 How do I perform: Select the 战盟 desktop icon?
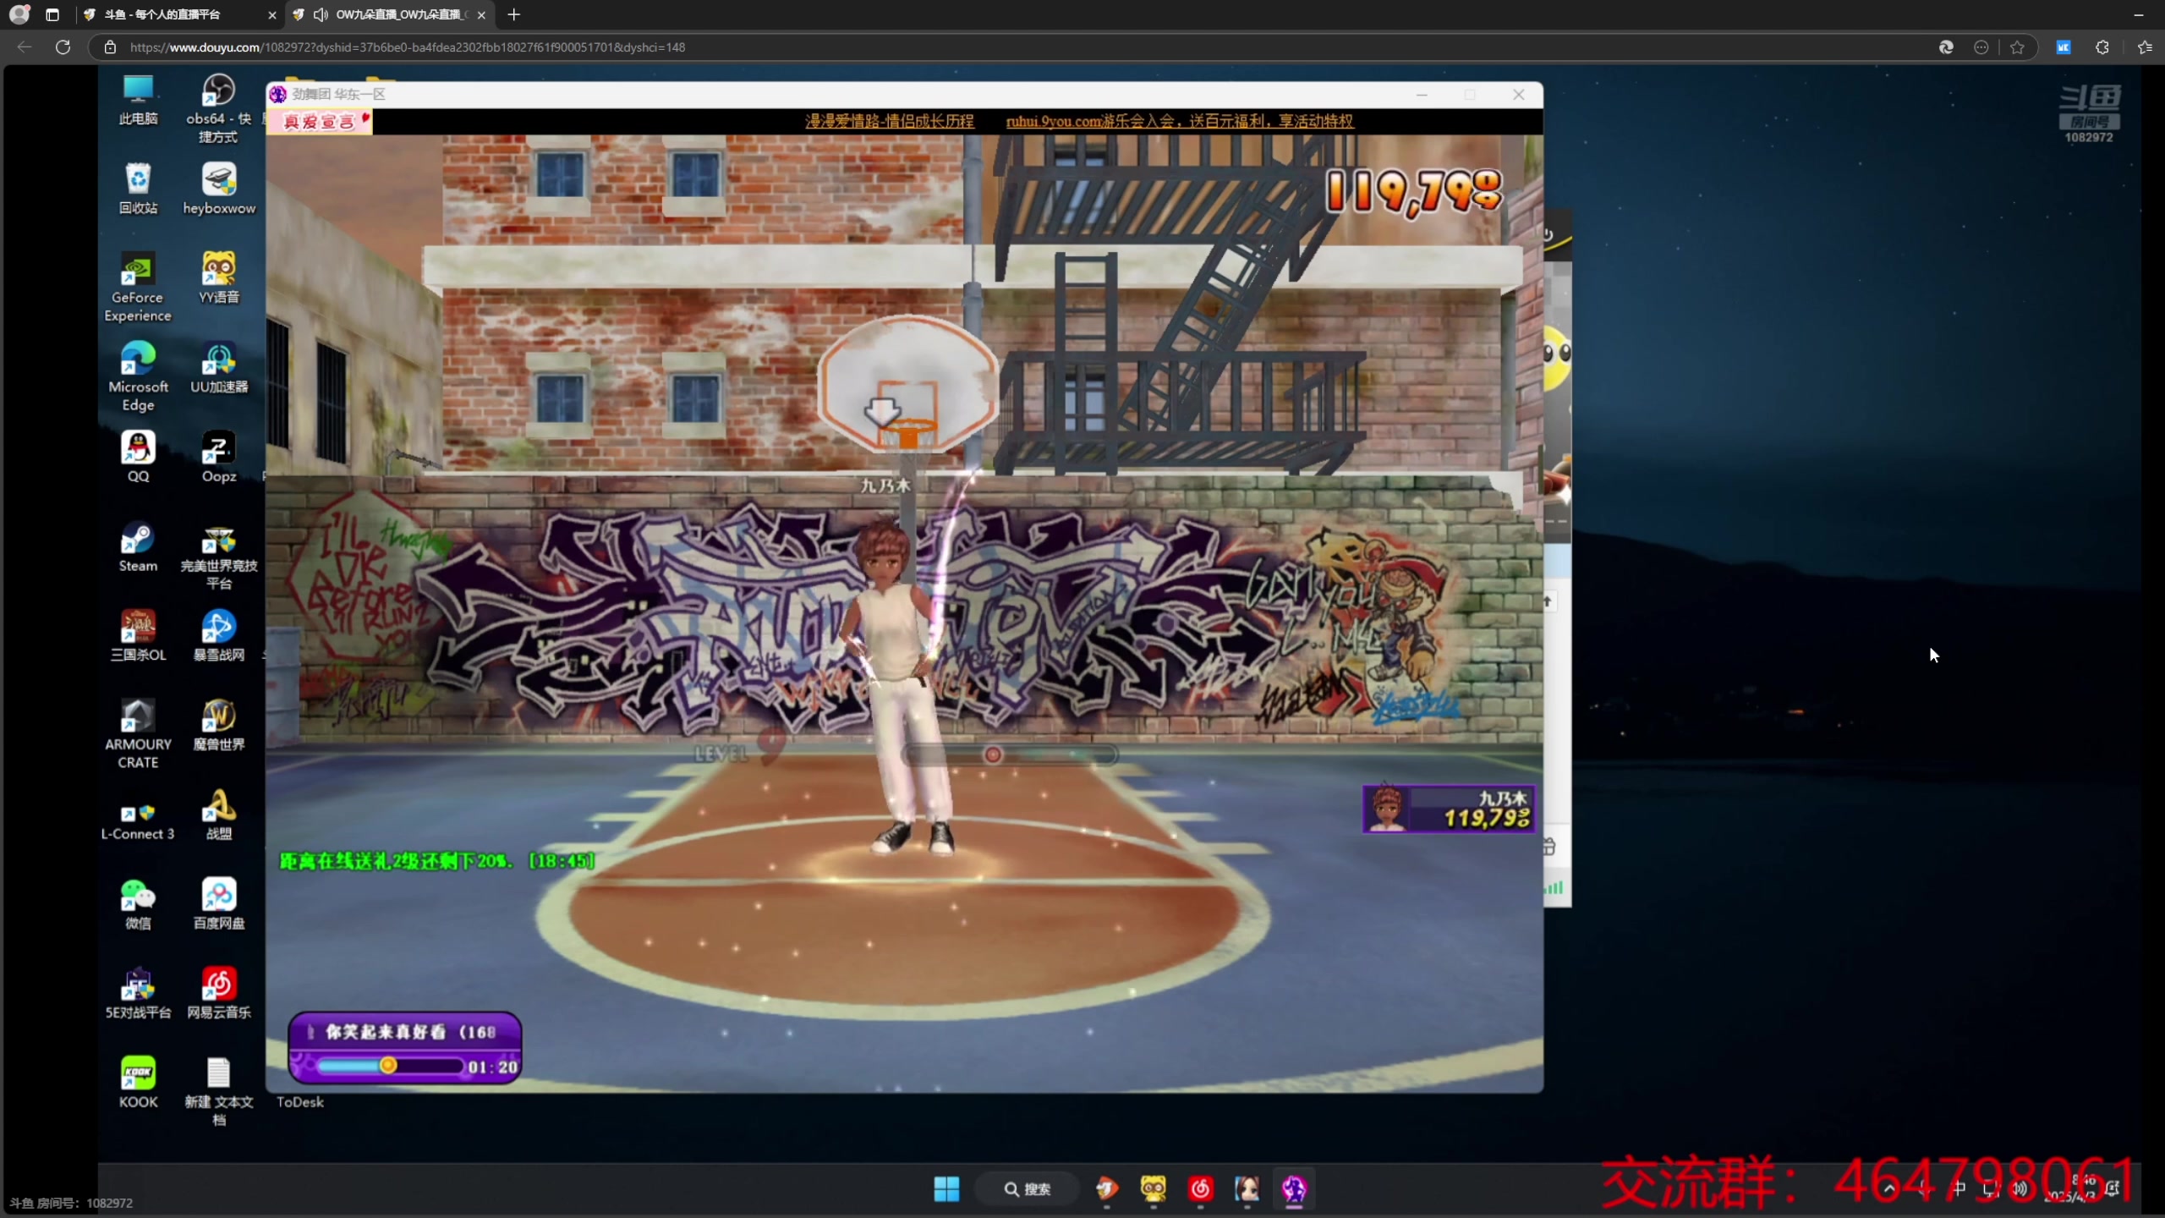click(219, 815)
